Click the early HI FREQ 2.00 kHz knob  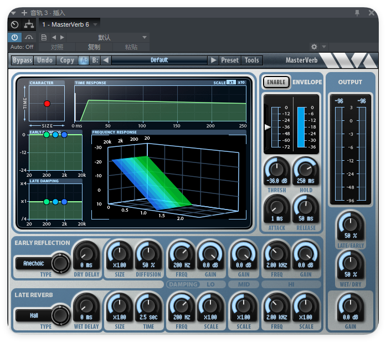277,254
